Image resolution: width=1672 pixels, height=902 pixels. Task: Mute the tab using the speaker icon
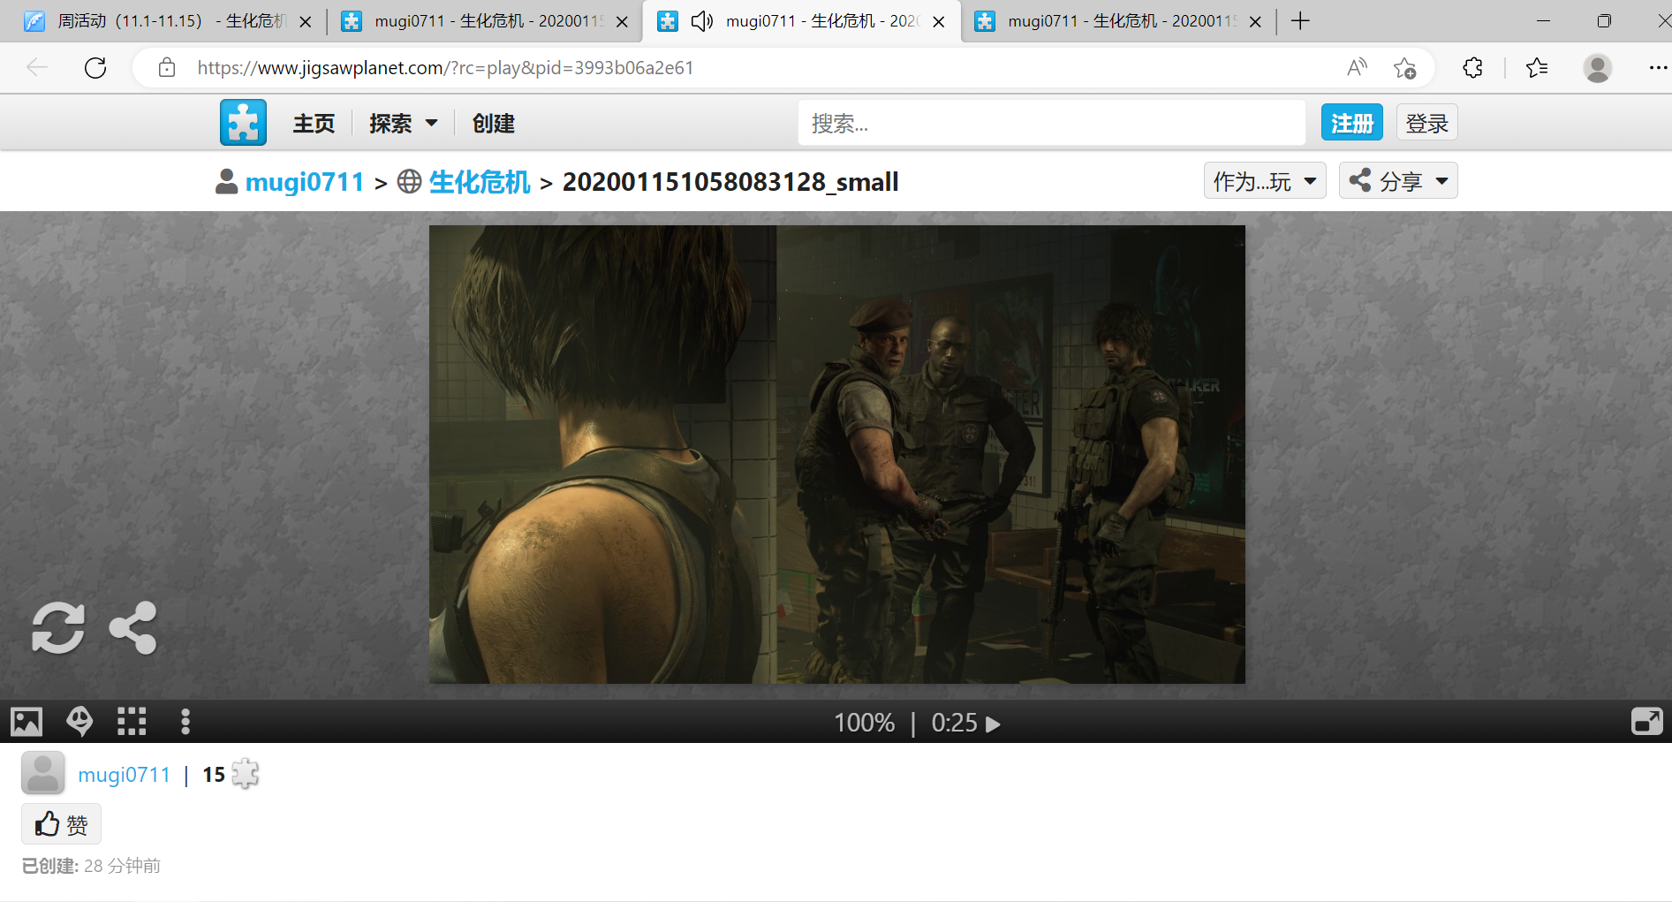[x=702, y=21]
